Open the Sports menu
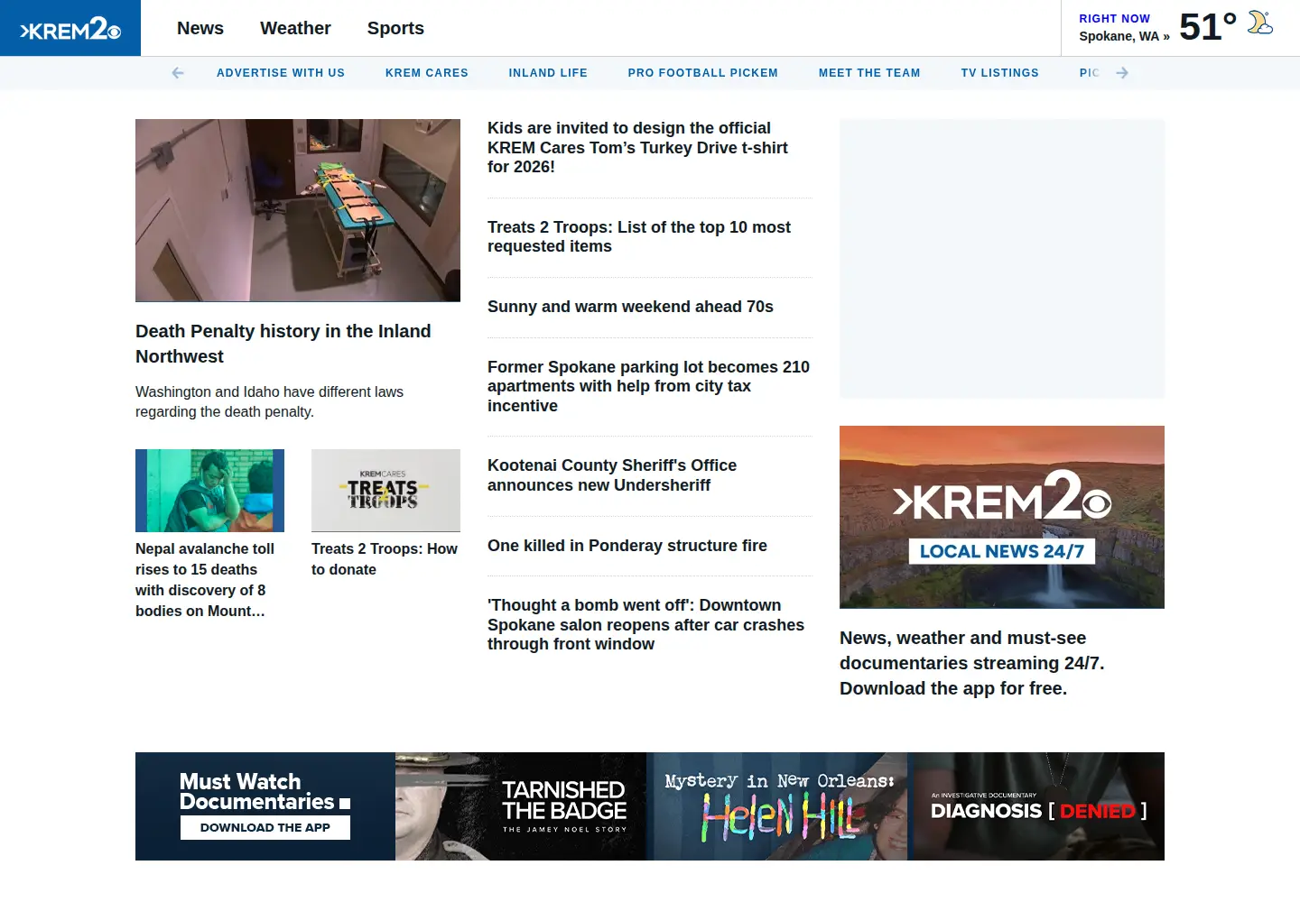 coord(395,28)
